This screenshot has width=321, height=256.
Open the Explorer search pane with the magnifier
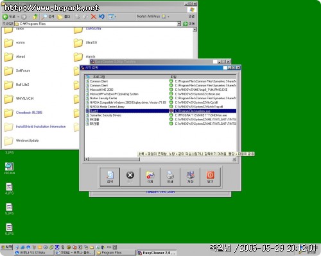48,17
